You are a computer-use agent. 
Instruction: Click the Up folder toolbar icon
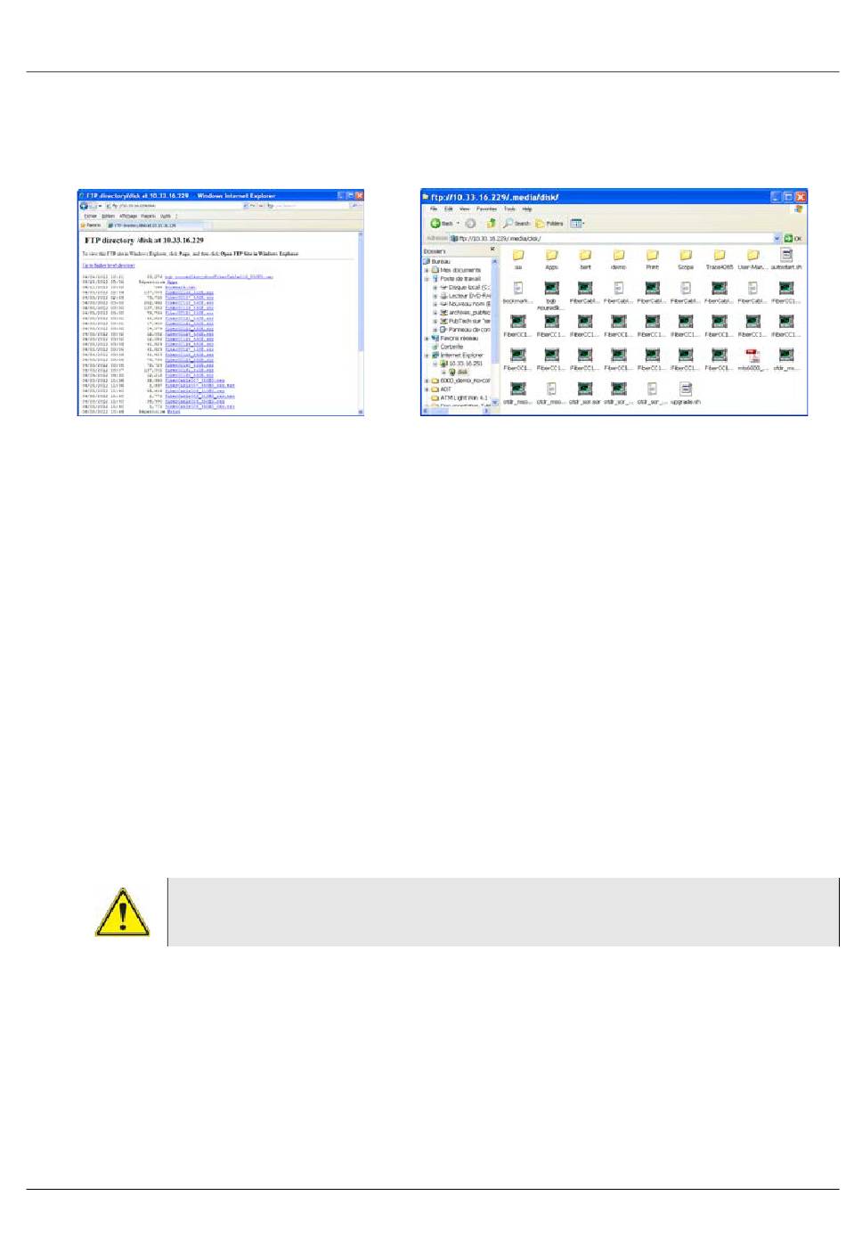(490, 223)
